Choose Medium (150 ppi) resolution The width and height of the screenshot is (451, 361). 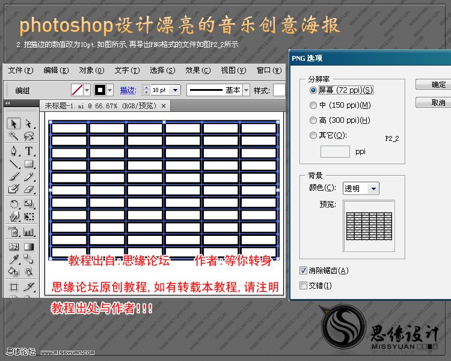click(x=340, y=105)
